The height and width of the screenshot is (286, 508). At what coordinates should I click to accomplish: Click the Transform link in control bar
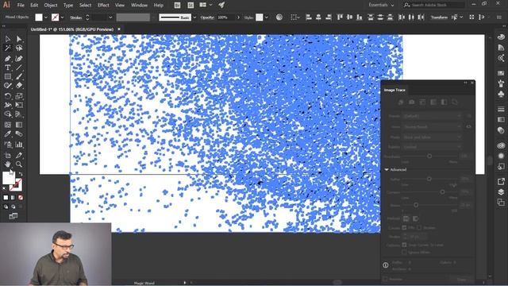[439, 17]
